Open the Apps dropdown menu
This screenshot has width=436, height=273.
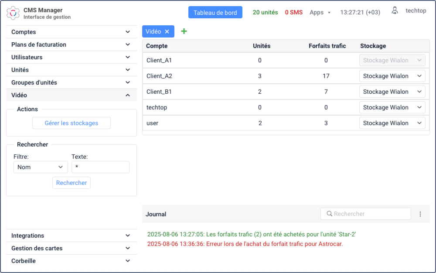click(x=320, y=13)
